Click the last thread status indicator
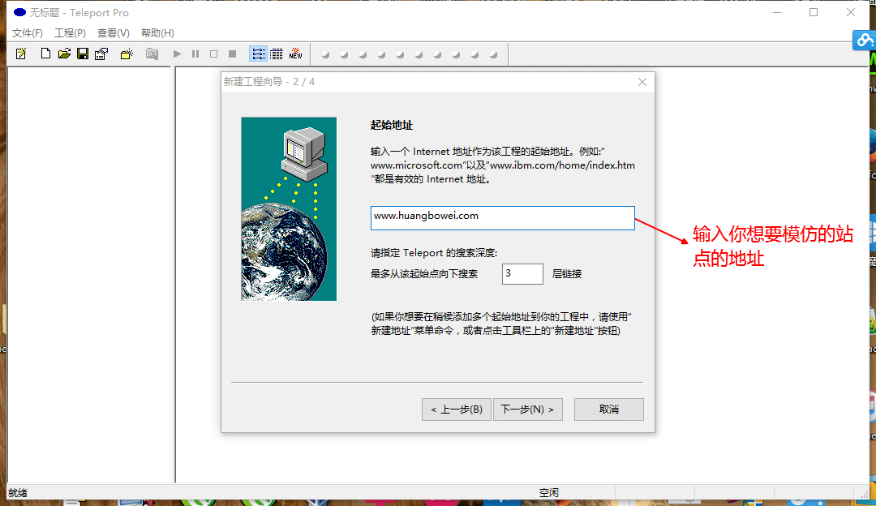876x506 pixels. [493, 54]
